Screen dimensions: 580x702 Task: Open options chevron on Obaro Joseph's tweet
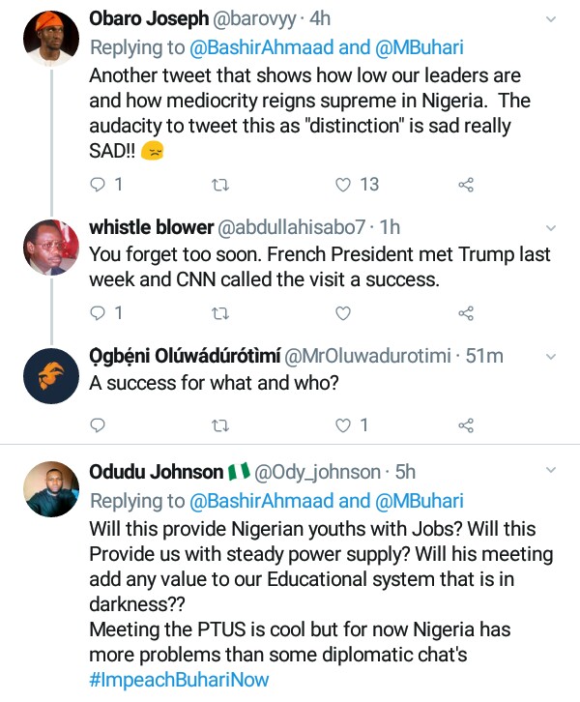click(x=551, y=19)
